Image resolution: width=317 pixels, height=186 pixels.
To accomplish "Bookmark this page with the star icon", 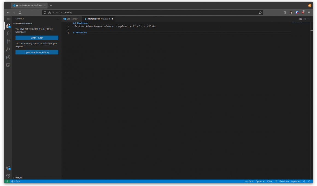I will pyautogui.click(x=260, y=13).
